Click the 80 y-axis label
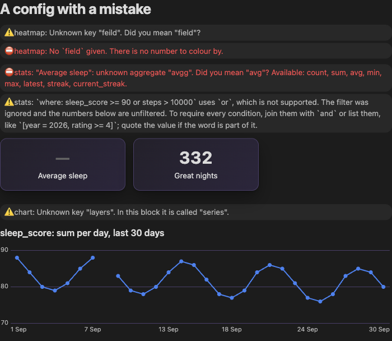Viewport: 392px width, 341px height. tap(4, 286)
